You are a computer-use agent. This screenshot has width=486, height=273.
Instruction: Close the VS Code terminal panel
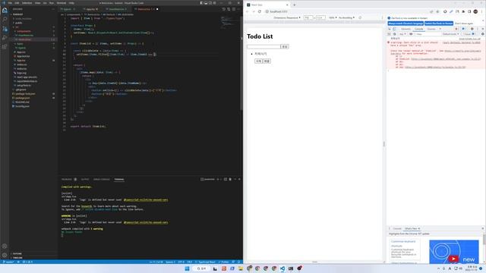click(x=239, y=179)
